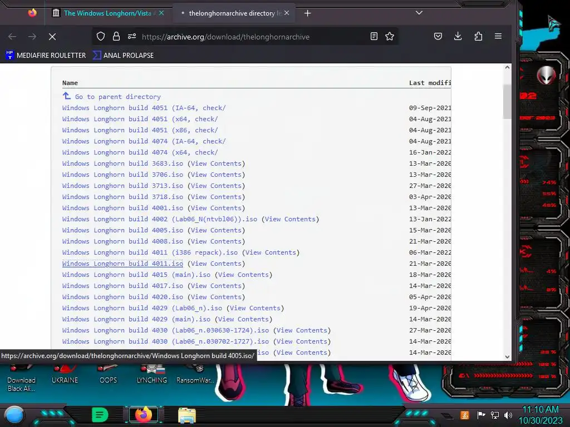Download build 4002 (Lab06_N(ntvbl06)).iso

click(160, 219)
